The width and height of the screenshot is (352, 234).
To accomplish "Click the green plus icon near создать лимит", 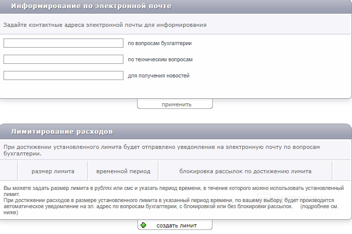I will (144, 225).
